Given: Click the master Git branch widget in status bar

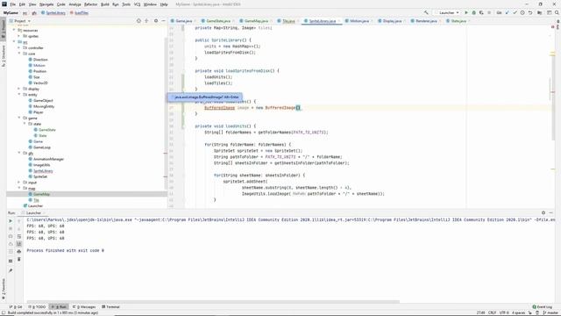Looking at the screenshot, I should click(550, 312).
